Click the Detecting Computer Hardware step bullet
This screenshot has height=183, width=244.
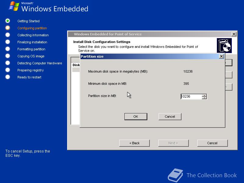tap(8, 63)
